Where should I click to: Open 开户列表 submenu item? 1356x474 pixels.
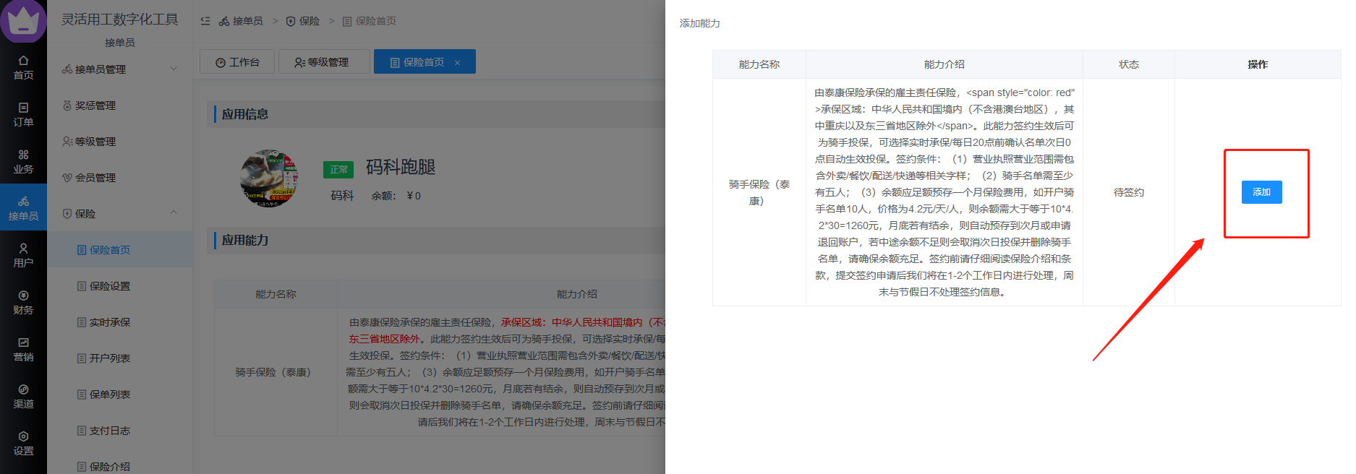pos(120,358)
